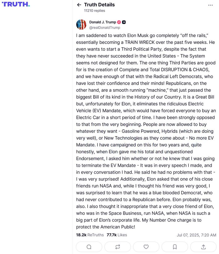
Task: Click the TRUTH. logo
Action: (x=16, y=4)
